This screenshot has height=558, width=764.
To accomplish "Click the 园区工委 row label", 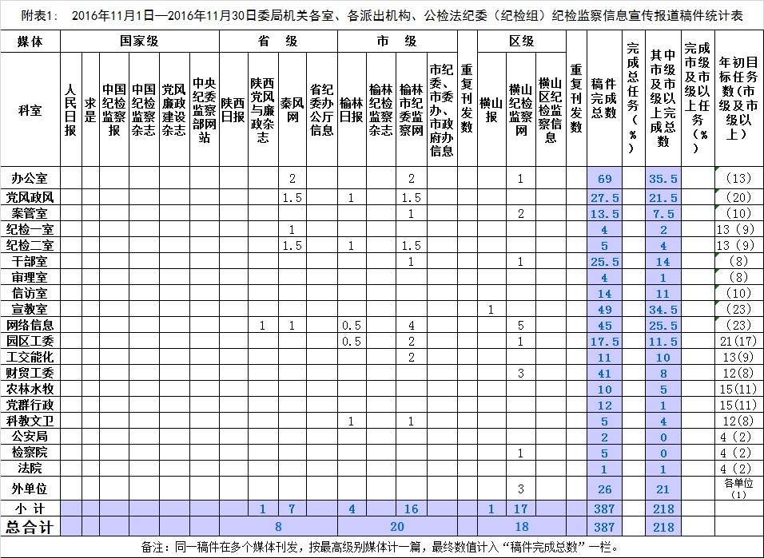I will 30,341.
